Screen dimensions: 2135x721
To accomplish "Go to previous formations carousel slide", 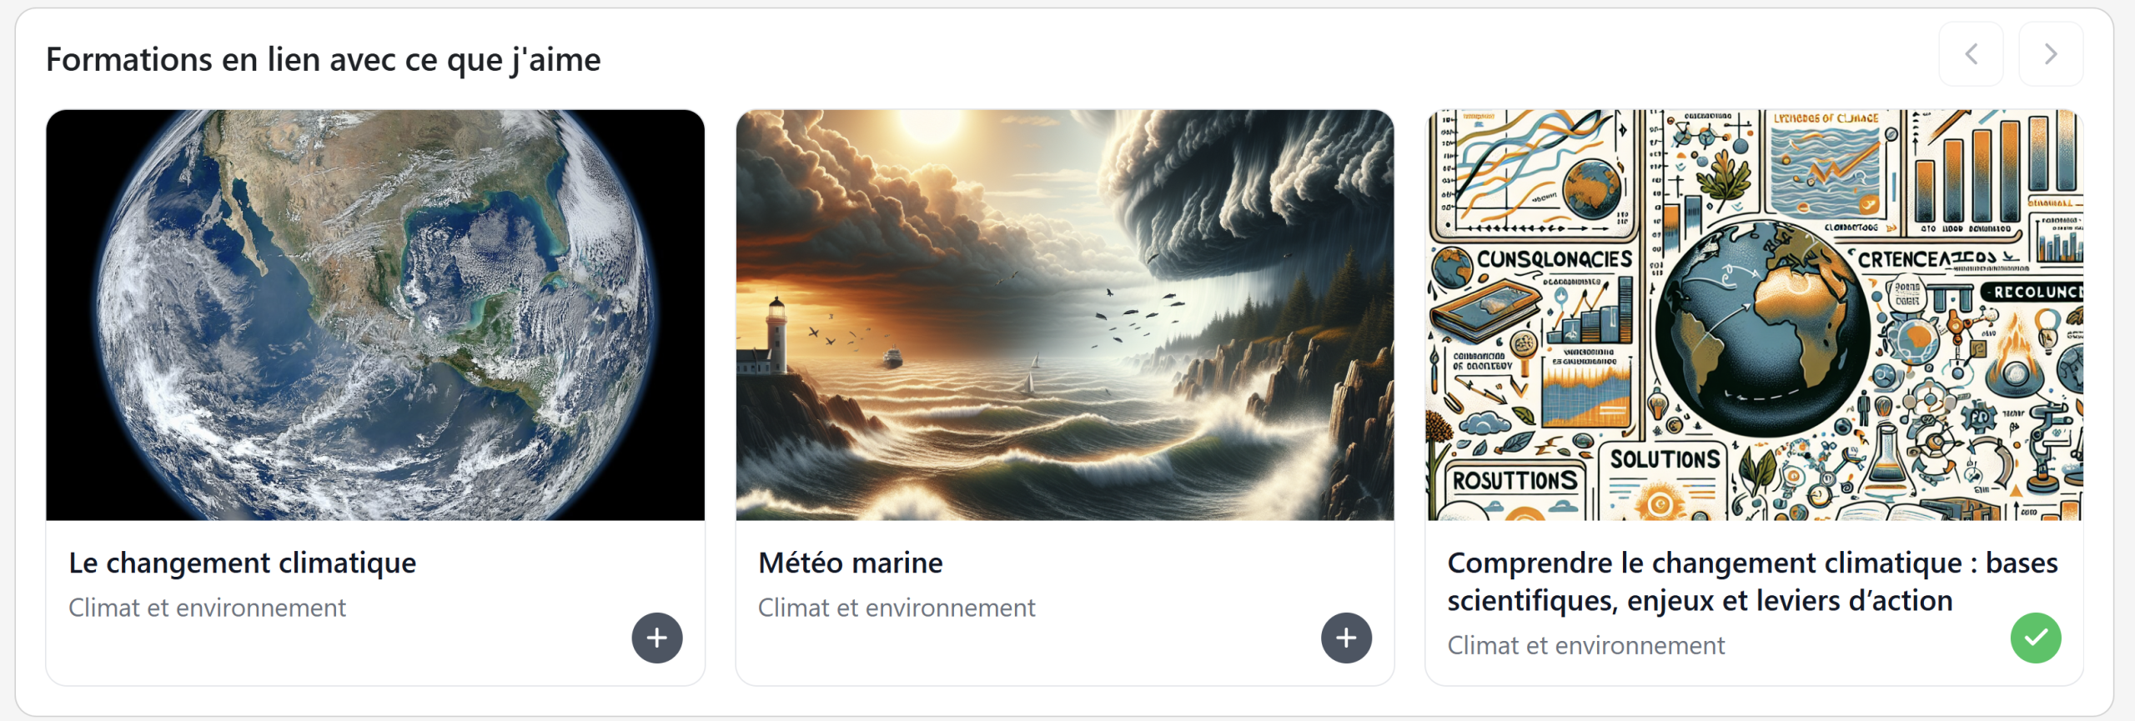I will (x=1971, y=55).
